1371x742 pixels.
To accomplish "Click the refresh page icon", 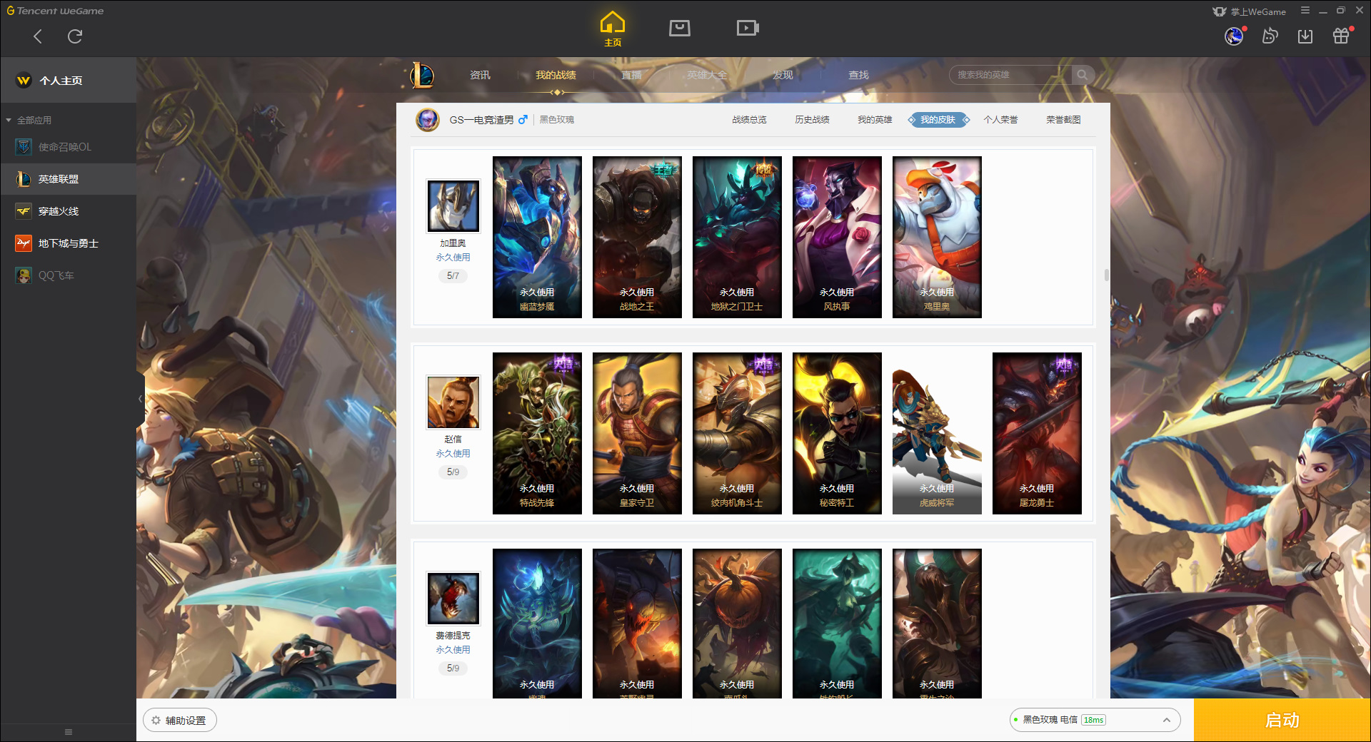I will pos(75,36).
